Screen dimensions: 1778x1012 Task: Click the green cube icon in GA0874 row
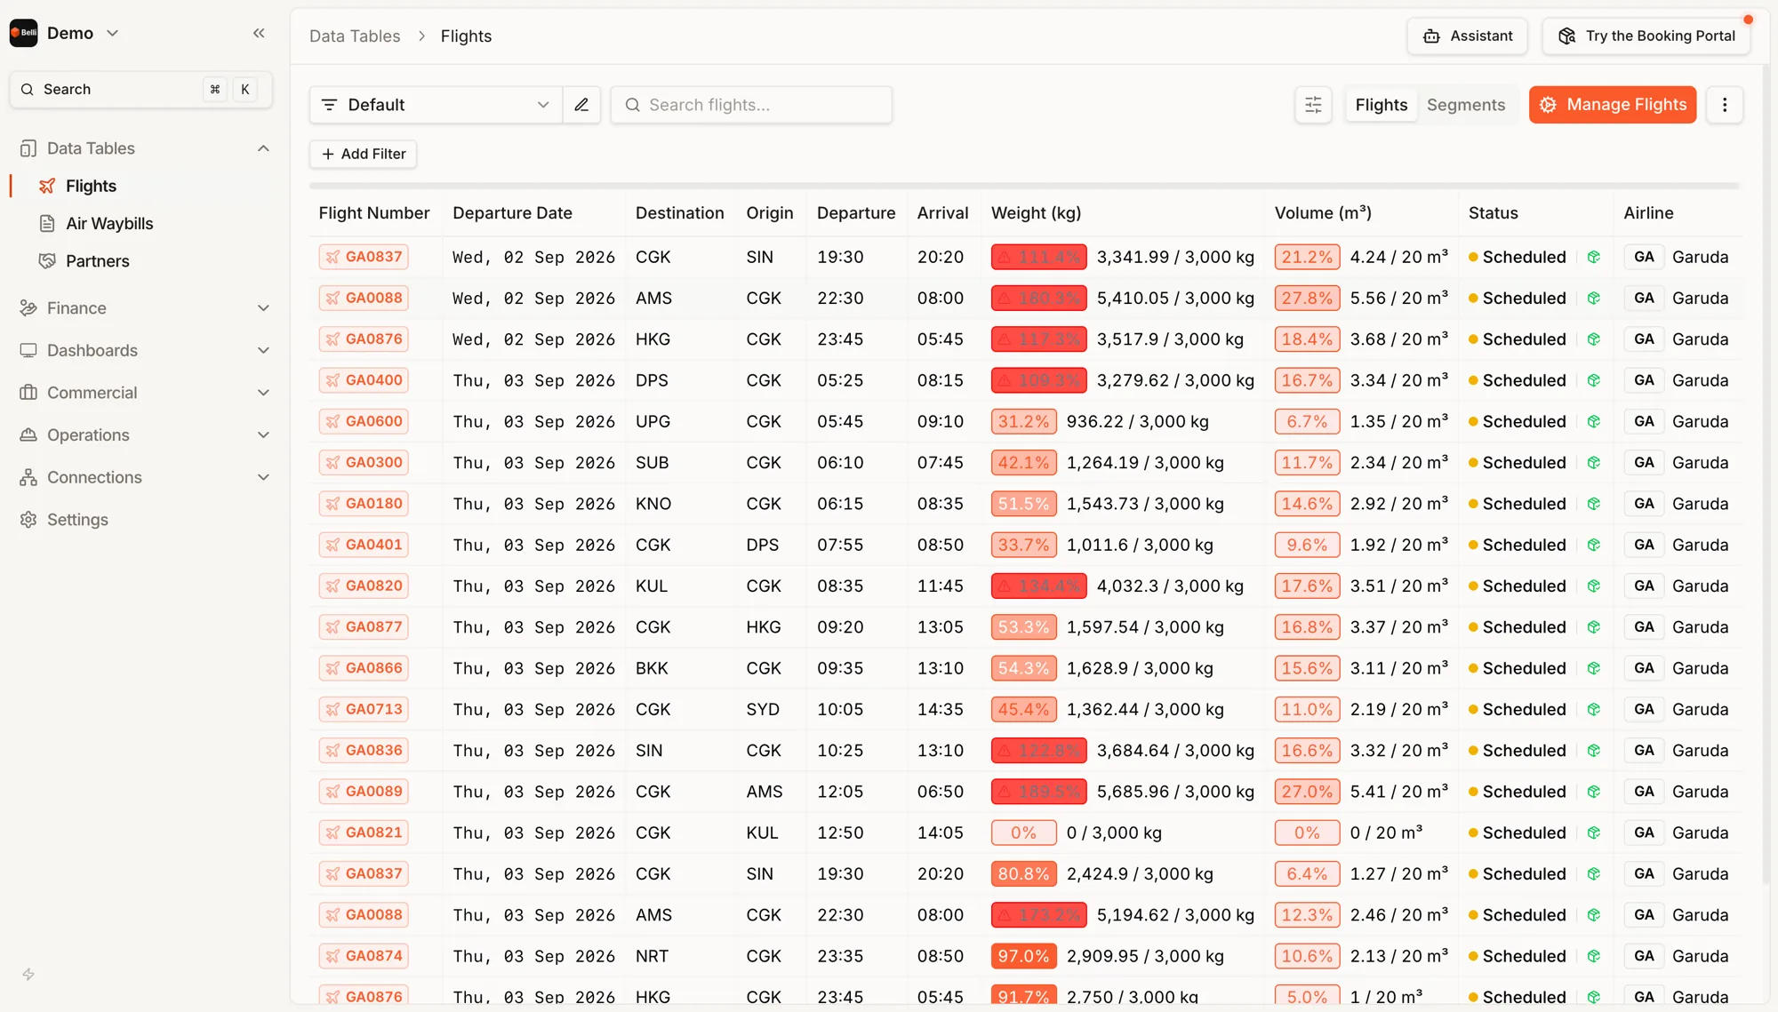(x=1594, y=956)
